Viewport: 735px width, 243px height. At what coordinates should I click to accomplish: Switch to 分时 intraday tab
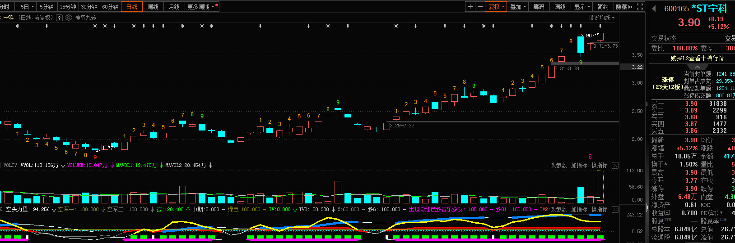5,7
